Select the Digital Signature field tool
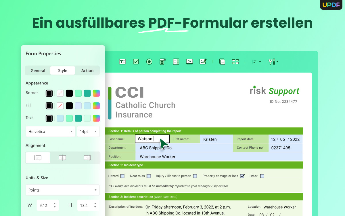Image resolution: width=345 pixels, height=216 pixels. pyautogui.click(x=203, y=61)
